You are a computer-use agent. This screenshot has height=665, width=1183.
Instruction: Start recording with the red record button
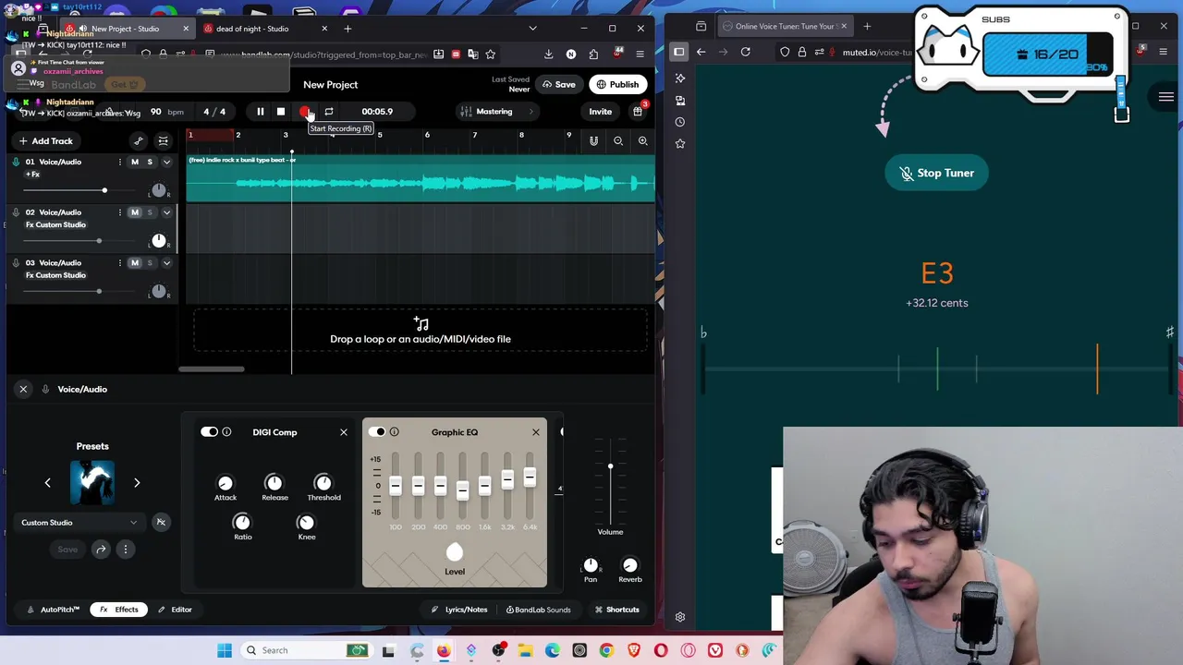pyautogui.click(x=305, y=112)
